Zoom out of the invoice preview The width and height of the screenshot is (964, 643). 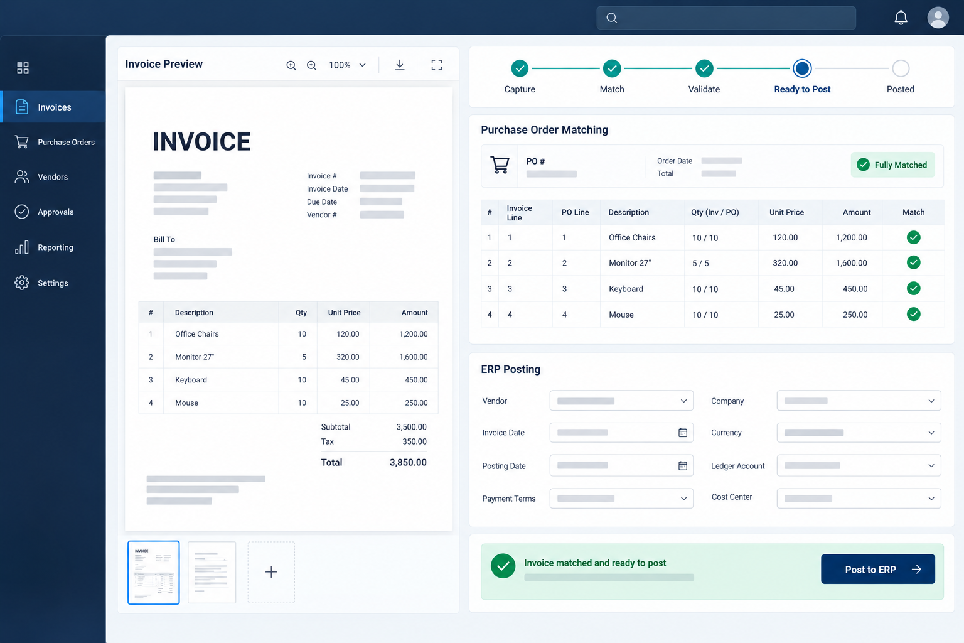(x=311, y=65)
